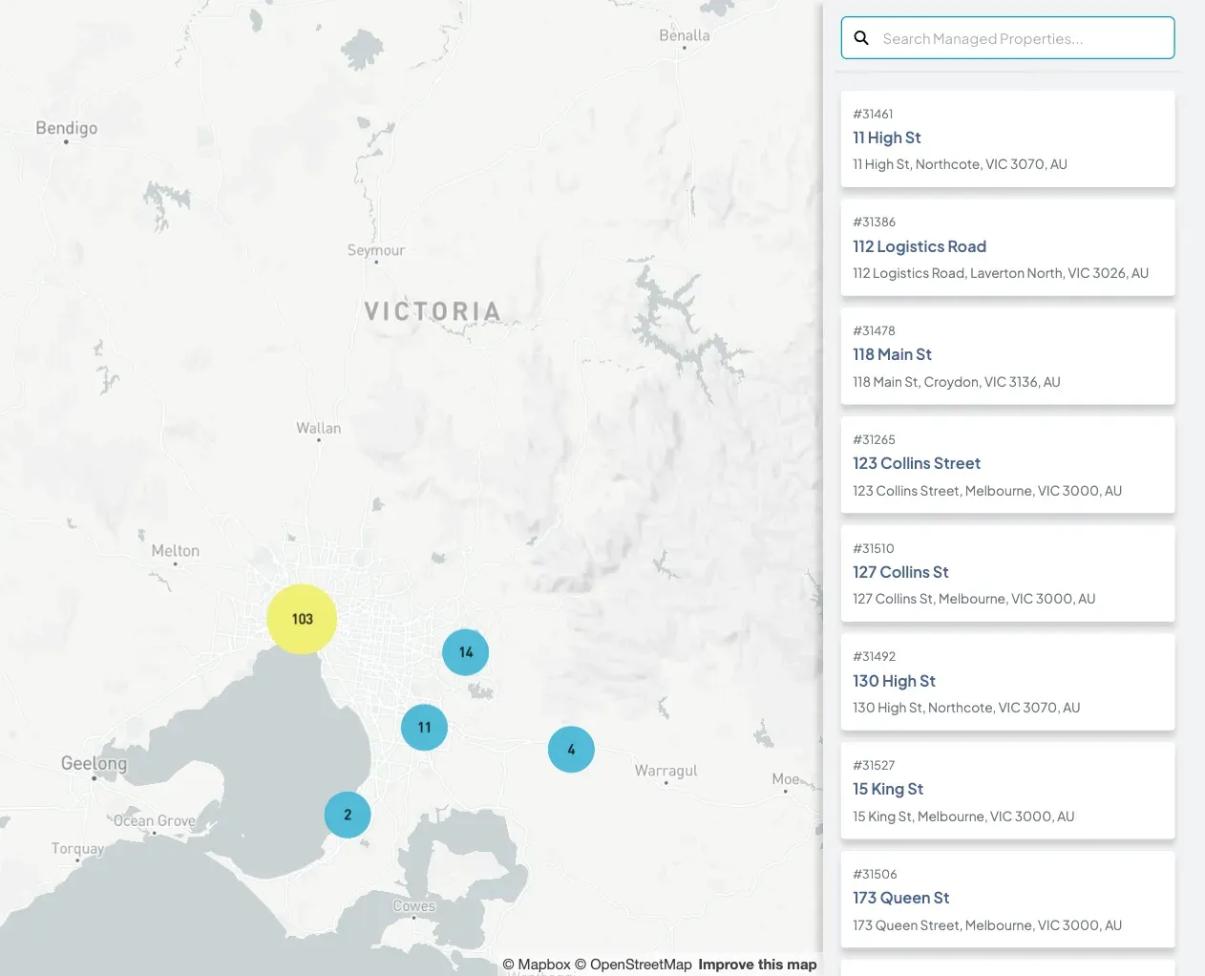1205x976 pixels.
Task: Open the blue 11 map cluster
Action: [x=425, y=727]
